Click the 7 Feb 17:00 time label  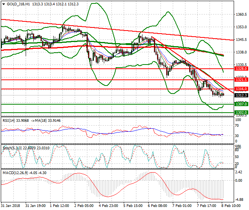(x=206, y=206)
